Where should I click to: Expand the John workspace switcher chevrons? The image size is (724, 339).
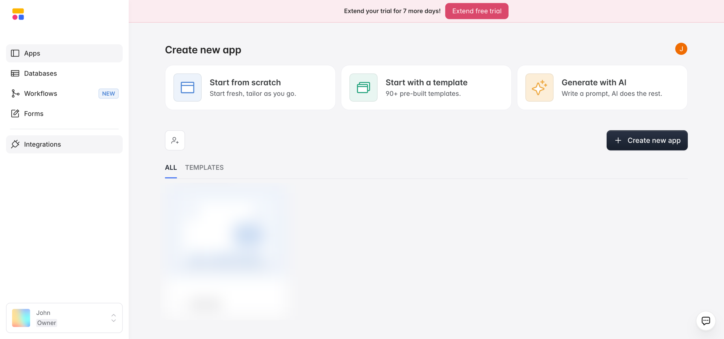tap(113, 318)
